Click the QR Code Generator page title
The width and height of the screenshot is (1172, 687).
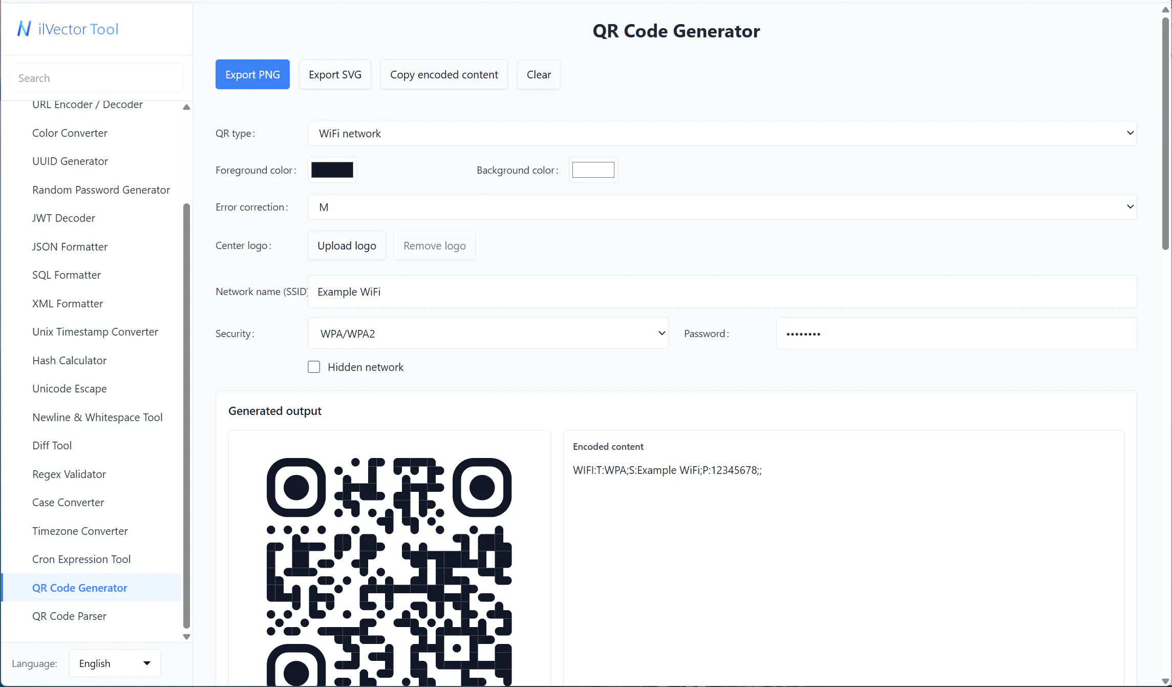click(x=676, y=31)
